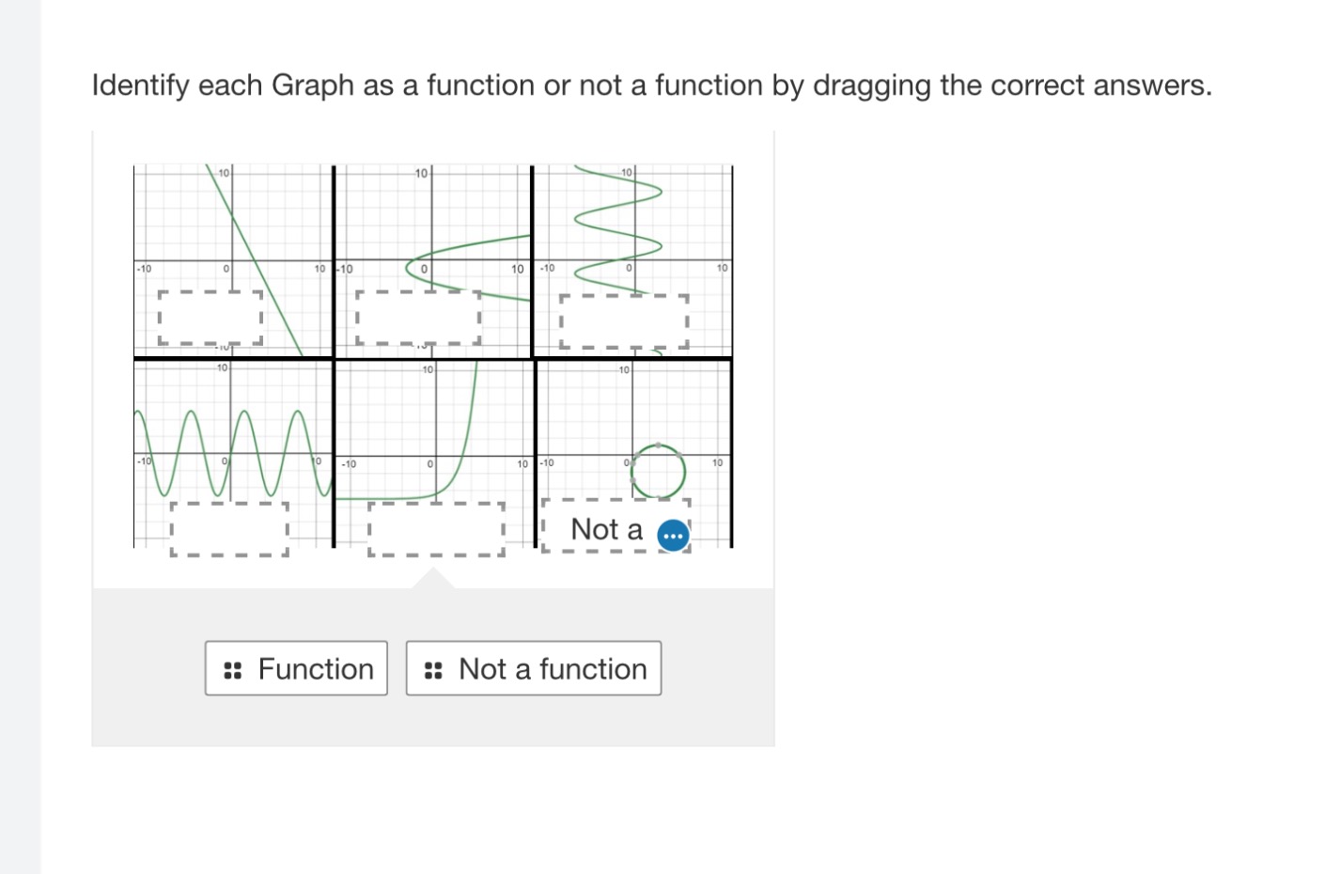Open the blue ellipsis on the placed answer
Viewport: 1325px width, 874px height.
[673, 536]
